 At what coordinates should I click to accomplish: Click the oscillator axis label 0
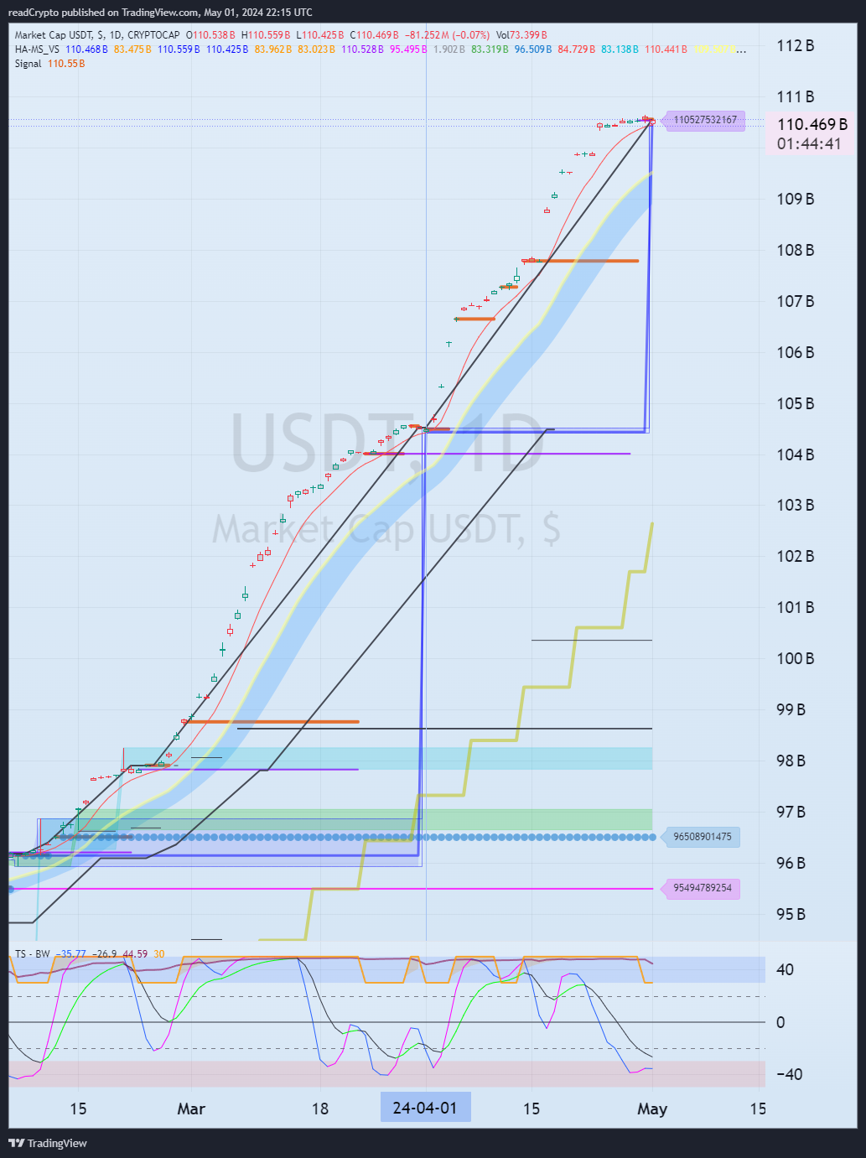(x=781, y=1022)
